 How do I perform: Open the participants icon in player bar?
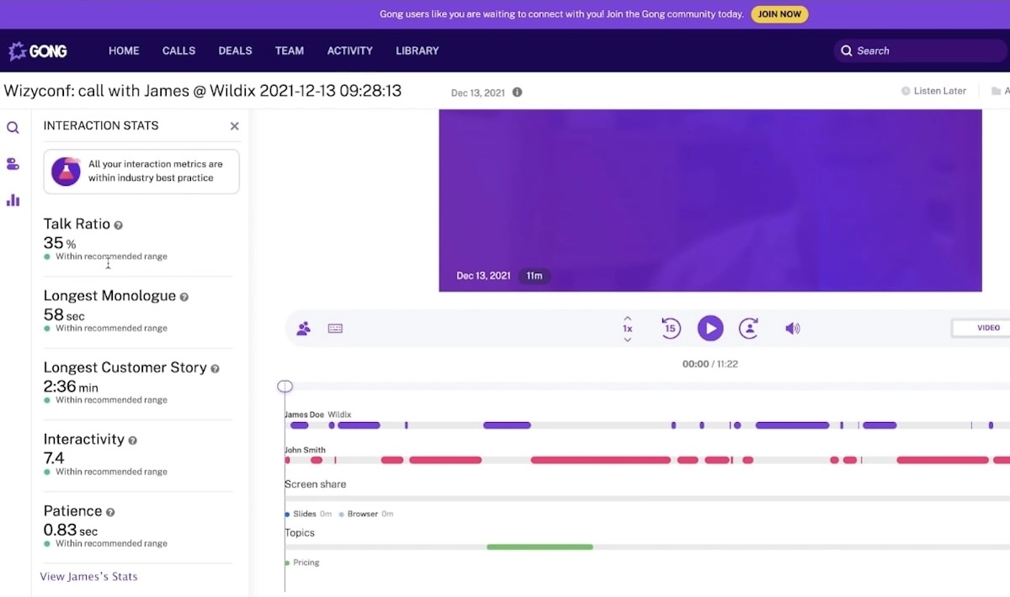304,329
